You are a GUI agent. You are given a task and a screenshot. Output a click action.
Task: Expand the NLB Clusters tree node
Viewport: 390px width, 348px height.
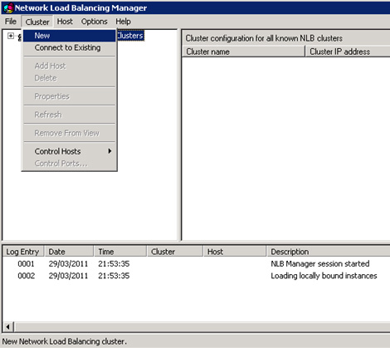tap(11, 36)
